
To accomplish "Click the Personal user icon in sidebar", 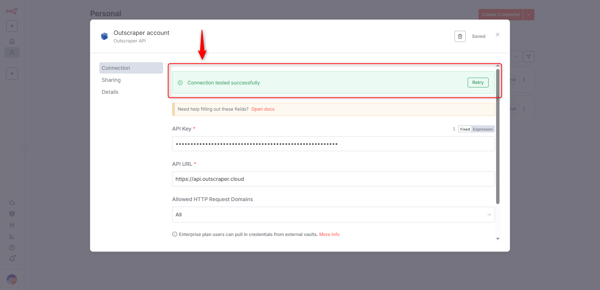I will click(12, 53).
